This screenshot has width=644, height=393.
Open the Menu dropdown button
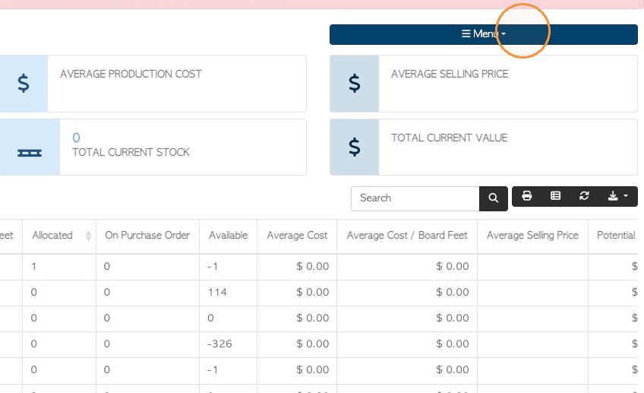(484, 34)
